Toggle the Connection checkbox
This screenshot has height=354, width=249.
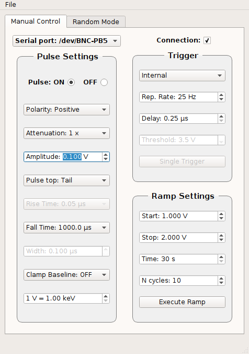point(207,40)
